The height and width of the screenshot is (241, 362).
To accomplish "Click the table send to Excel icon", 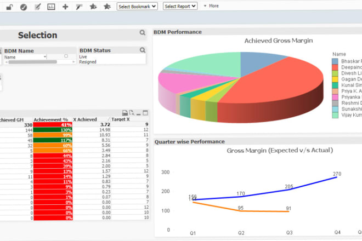I will click(x=132, y=113).
